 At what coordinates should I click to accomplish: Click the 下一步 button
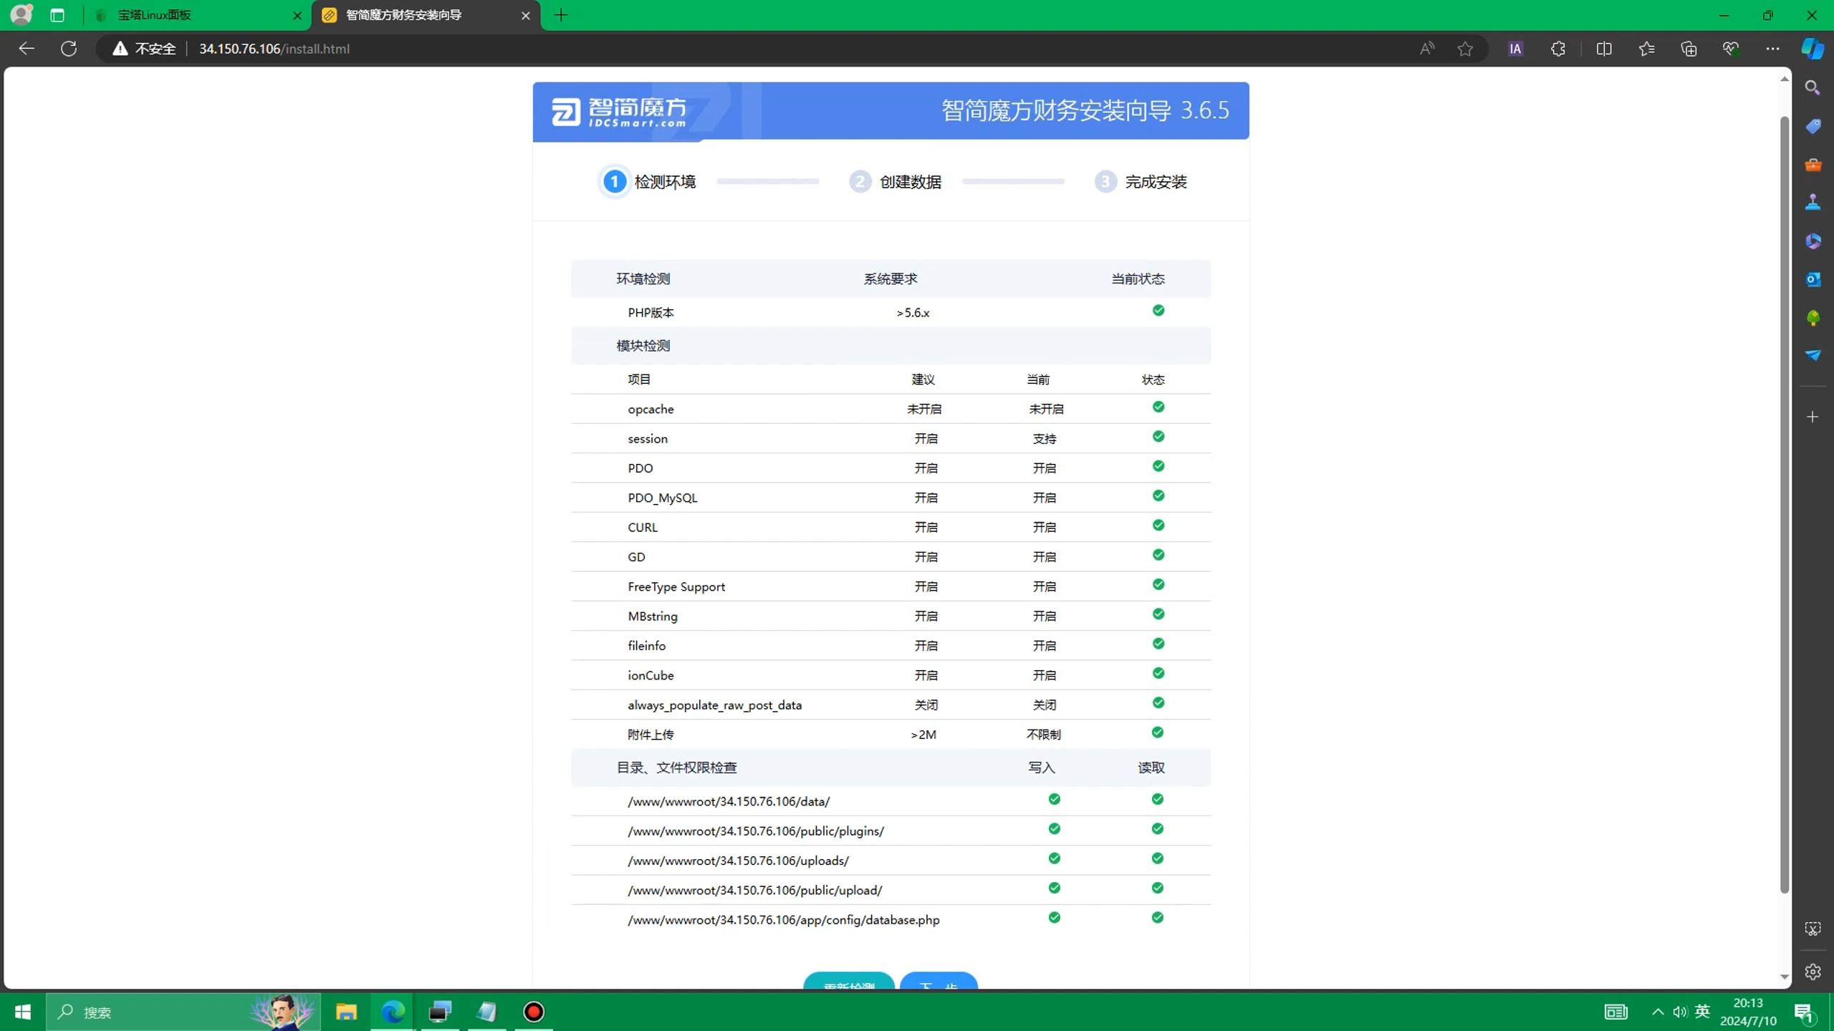[x=938, y=981]
